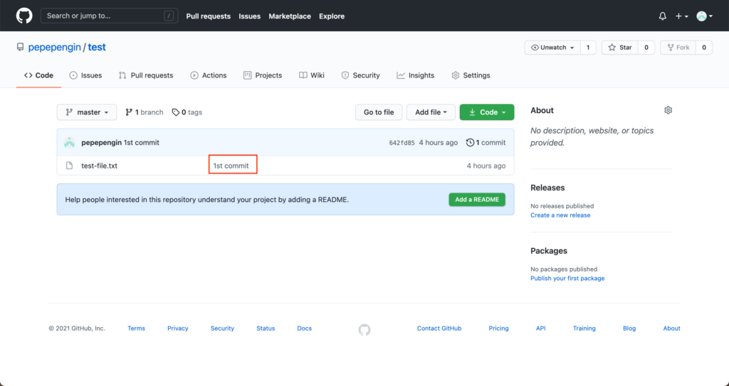
Task: Click the footer GitHub logo
Action: click(364, 330)
